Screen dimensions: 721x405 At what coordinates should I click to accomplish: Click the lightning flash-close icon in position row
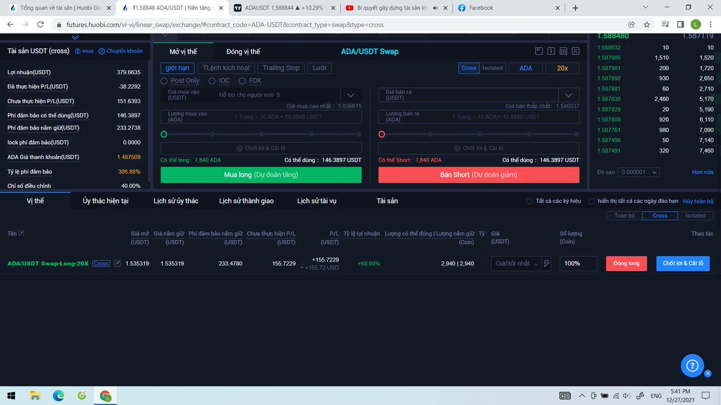[x=546, y=263]
